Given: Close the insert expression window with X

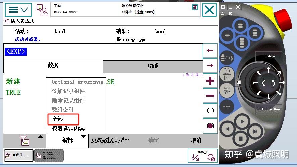Looking at the screenshot, I should pyautogui.click(x=209, y=10).
